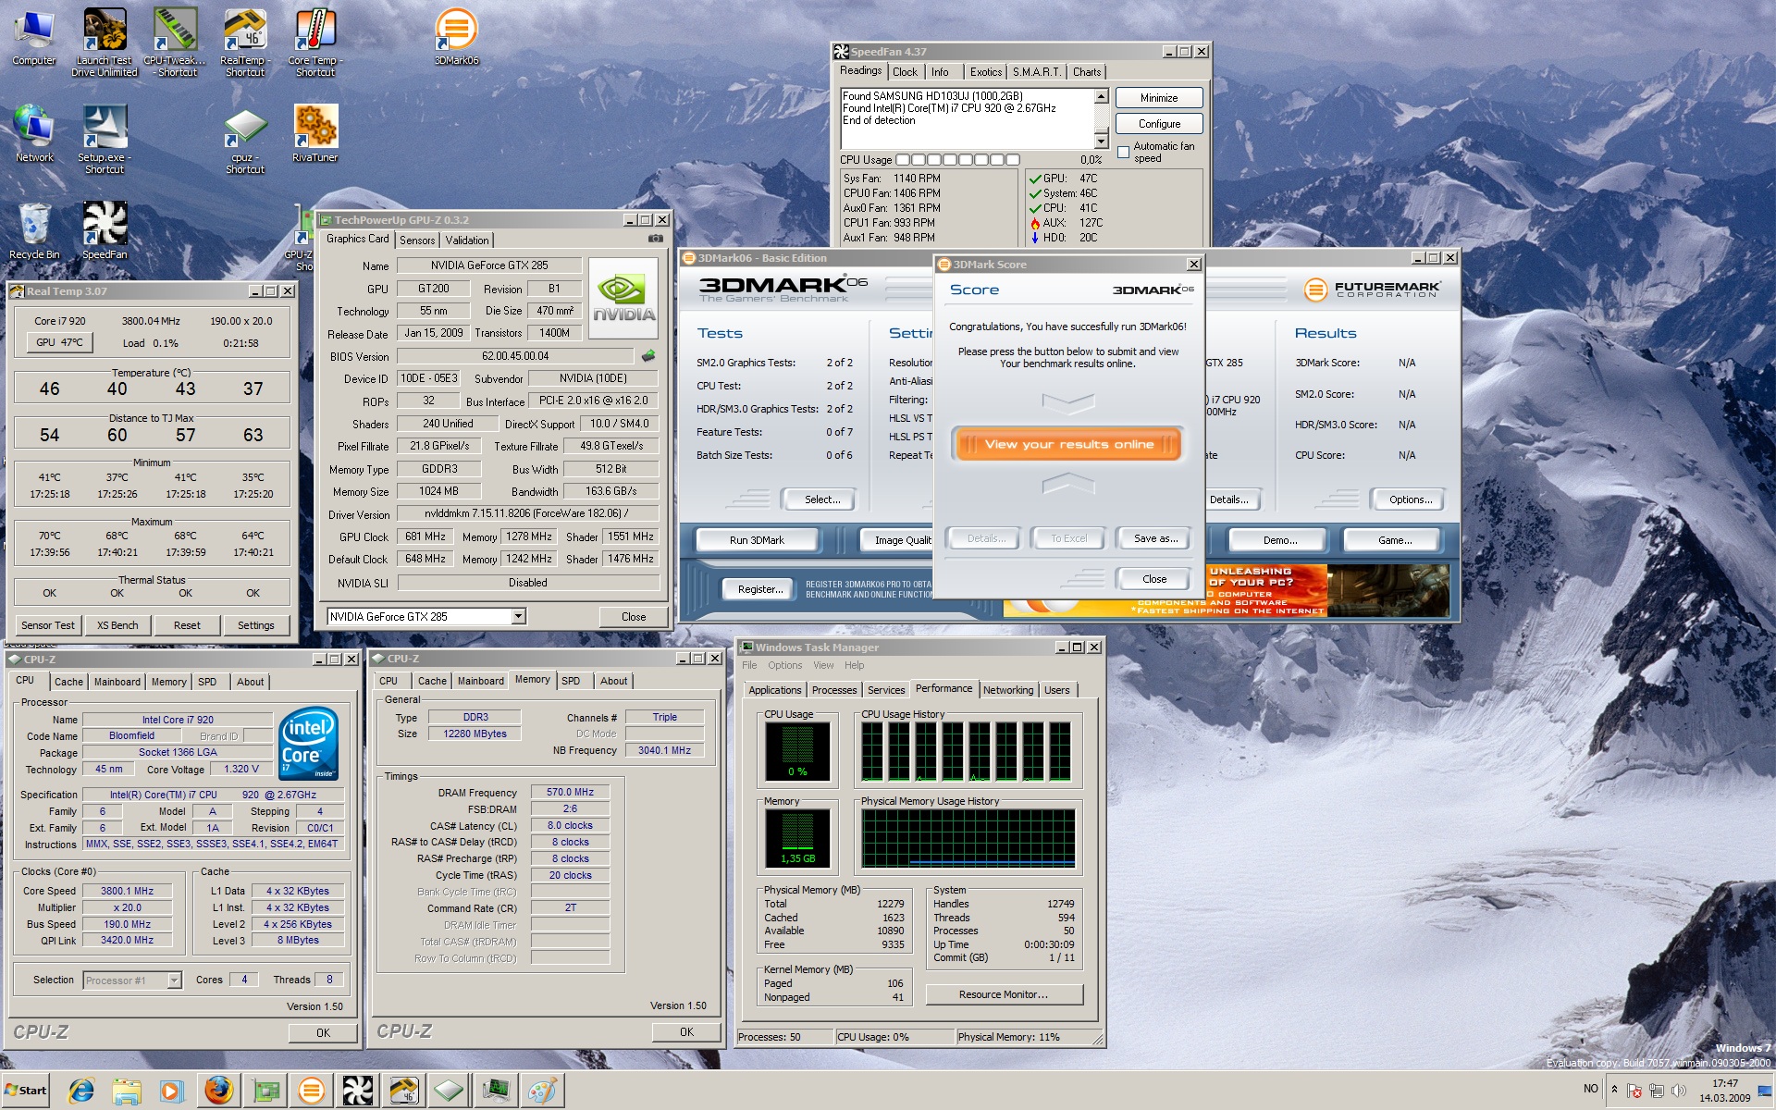Image resolution: width=1776 pixels, height=1110 pixels.
Task: Open the GPU-Z graphics card dropdown
Action: pyautogui.click(x=519, y=616)
